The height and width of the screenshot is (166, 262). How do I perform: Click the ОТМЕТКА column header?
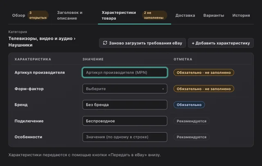[x=183, y=59]
